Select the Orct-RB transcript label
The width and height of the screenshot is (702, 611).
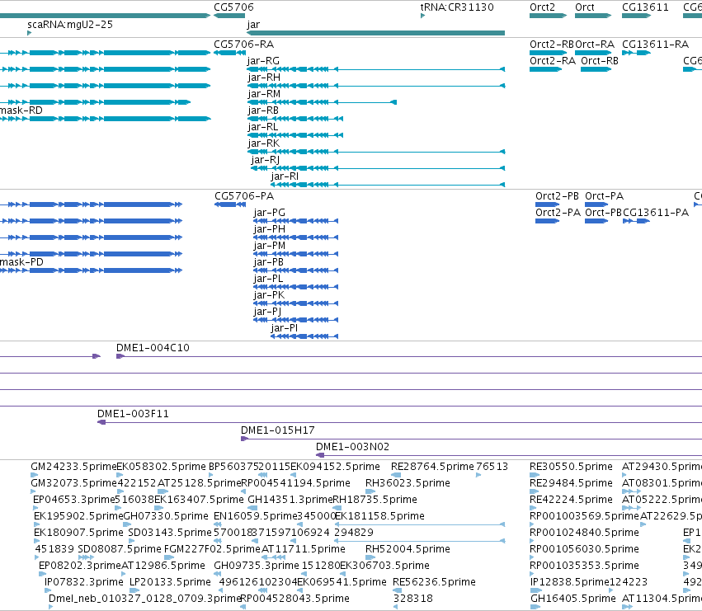click(600, 61)
